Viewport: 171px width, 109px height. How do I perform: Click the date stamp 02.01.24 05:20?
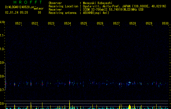[17, 13]
